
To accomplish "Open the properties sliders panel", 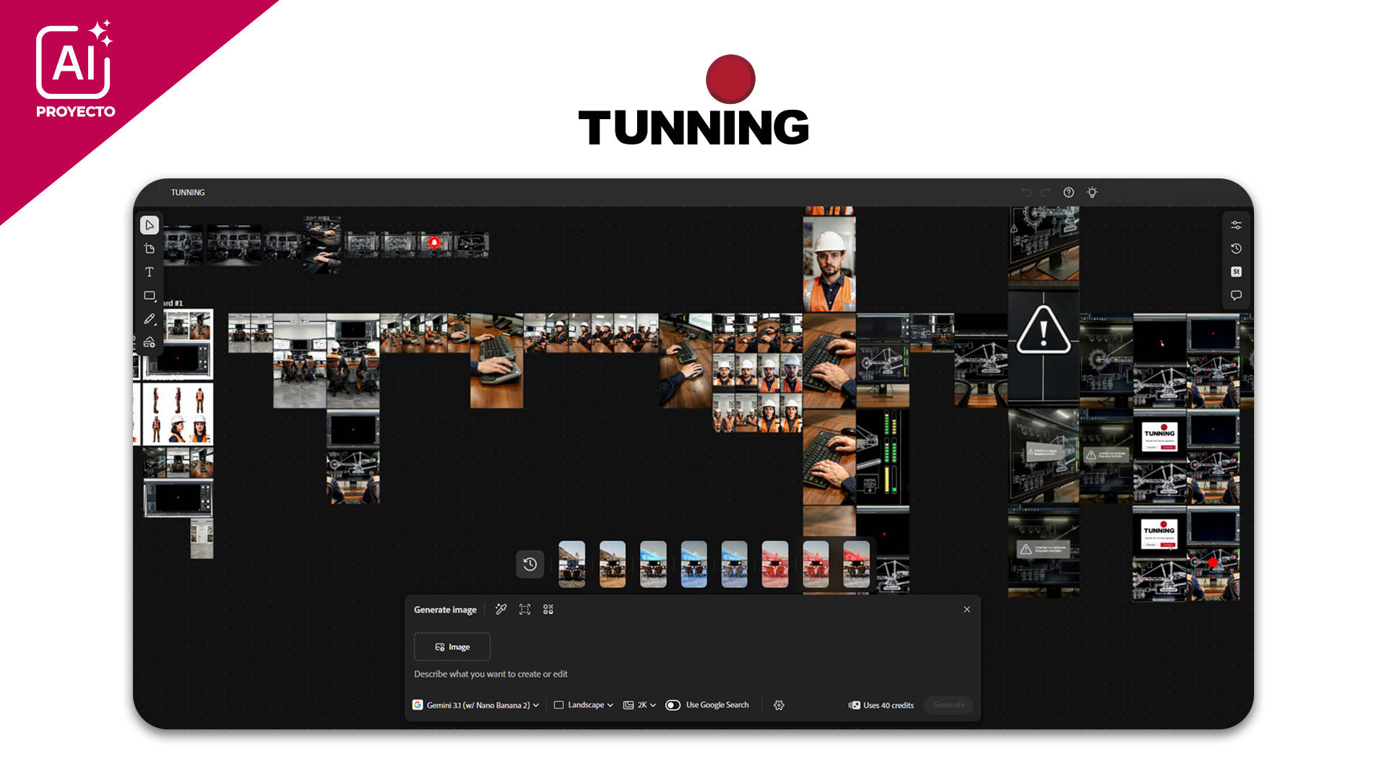I will (1236, 225).
